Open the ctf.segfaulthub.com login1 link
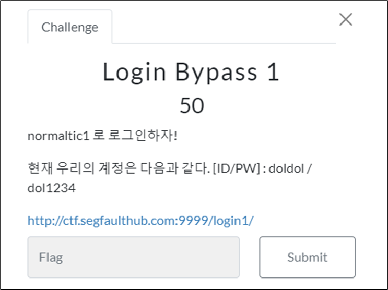388x290 pixels. (x=140, y=221)
